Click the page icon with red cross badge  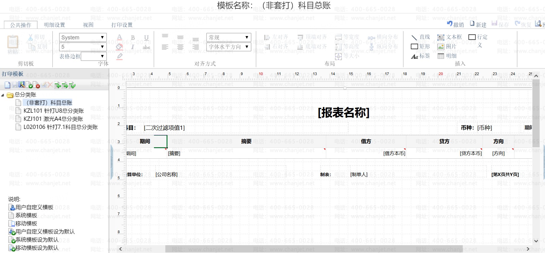pos(36,85)
